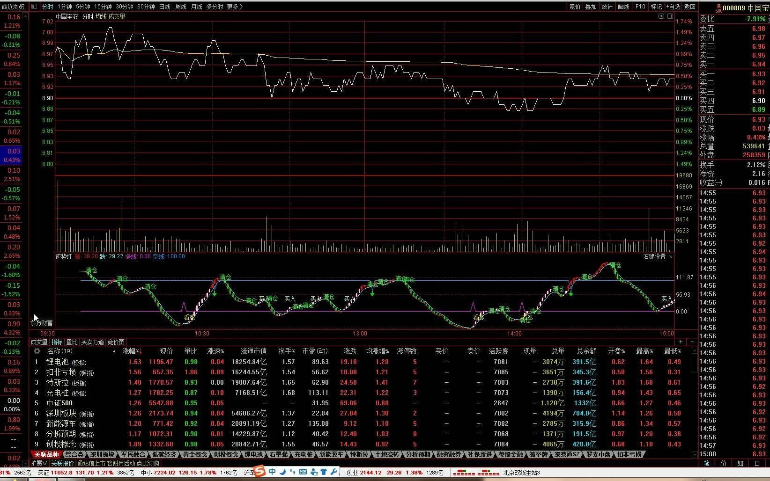This screenshot has height=481, width=770.
Task: Open the Sogou soft keyboard icon
Action: [x=303, y=472]
